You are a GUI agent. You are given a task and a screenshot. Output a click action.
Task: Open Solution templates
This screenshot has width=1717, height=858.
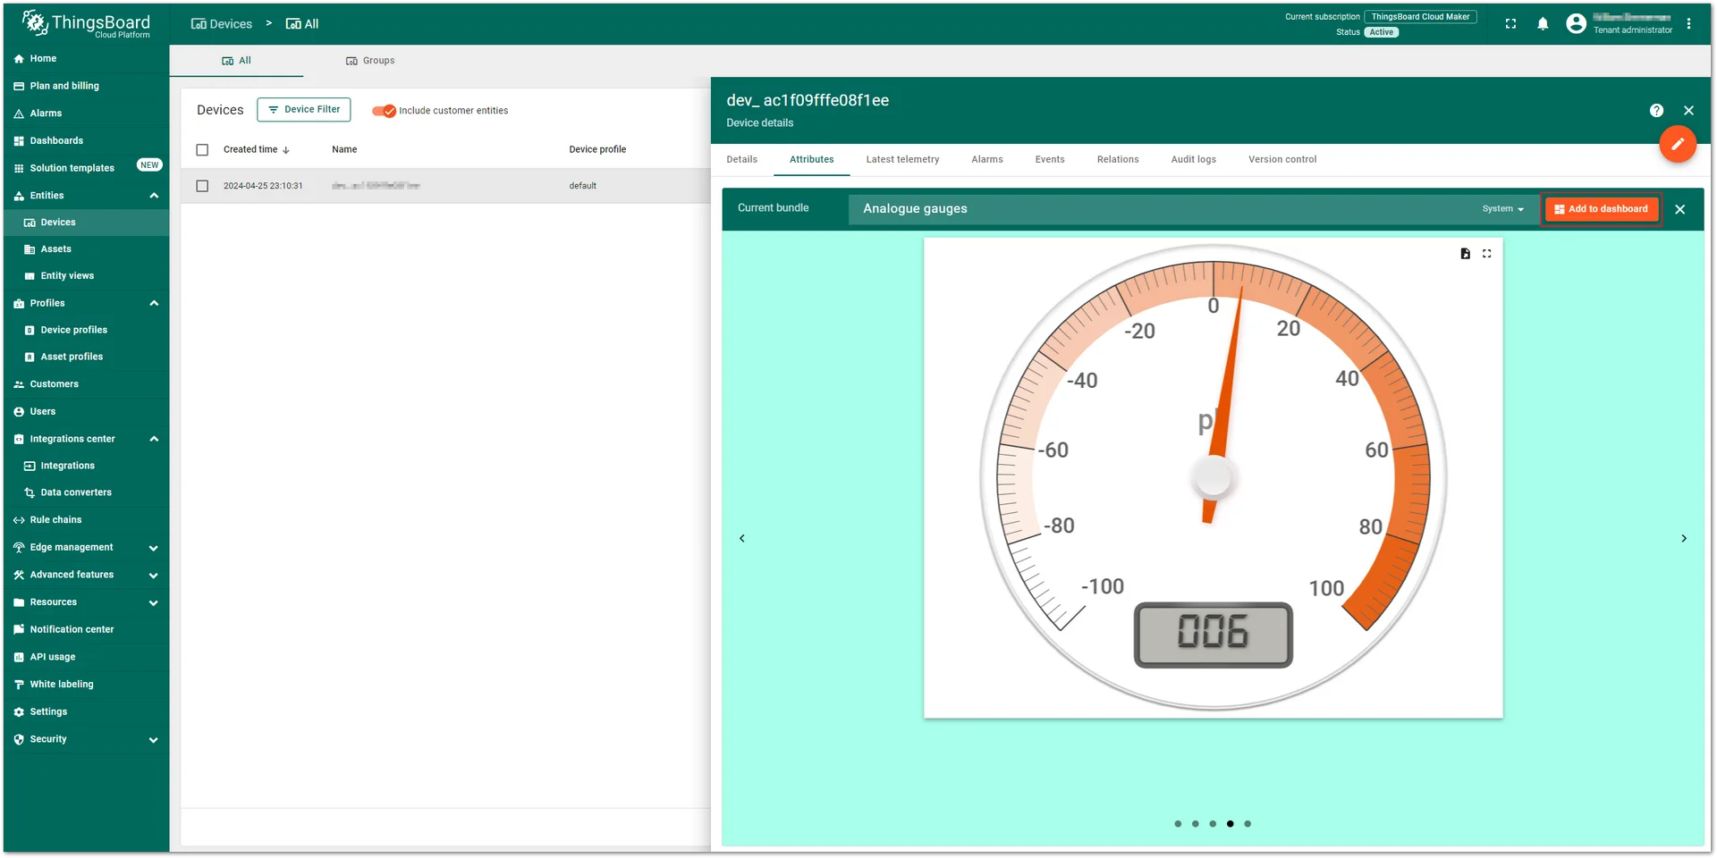point(86,168)
